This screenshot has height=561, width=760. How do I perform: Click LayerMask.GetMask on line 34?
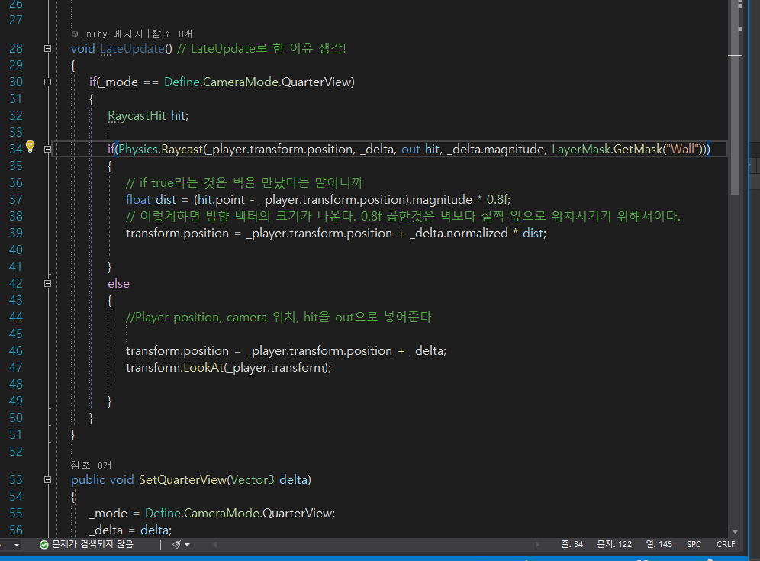[607, 150]
